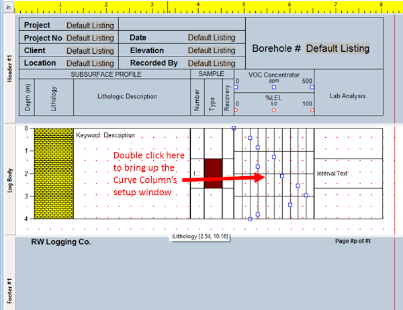Select the RW Logging Co. footer text
403x310 pixels.
pyautogui.click(x=61, y=242)
